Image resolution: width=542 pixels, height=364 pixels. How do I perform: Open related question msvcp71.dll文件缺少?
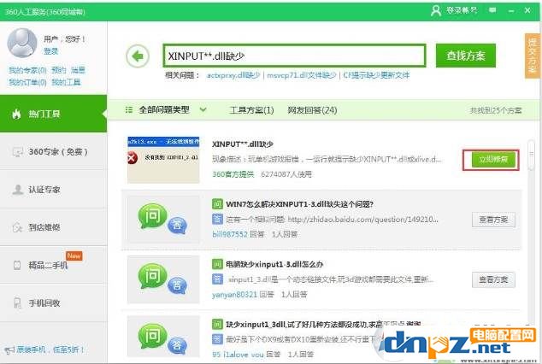tap(302, 75)
